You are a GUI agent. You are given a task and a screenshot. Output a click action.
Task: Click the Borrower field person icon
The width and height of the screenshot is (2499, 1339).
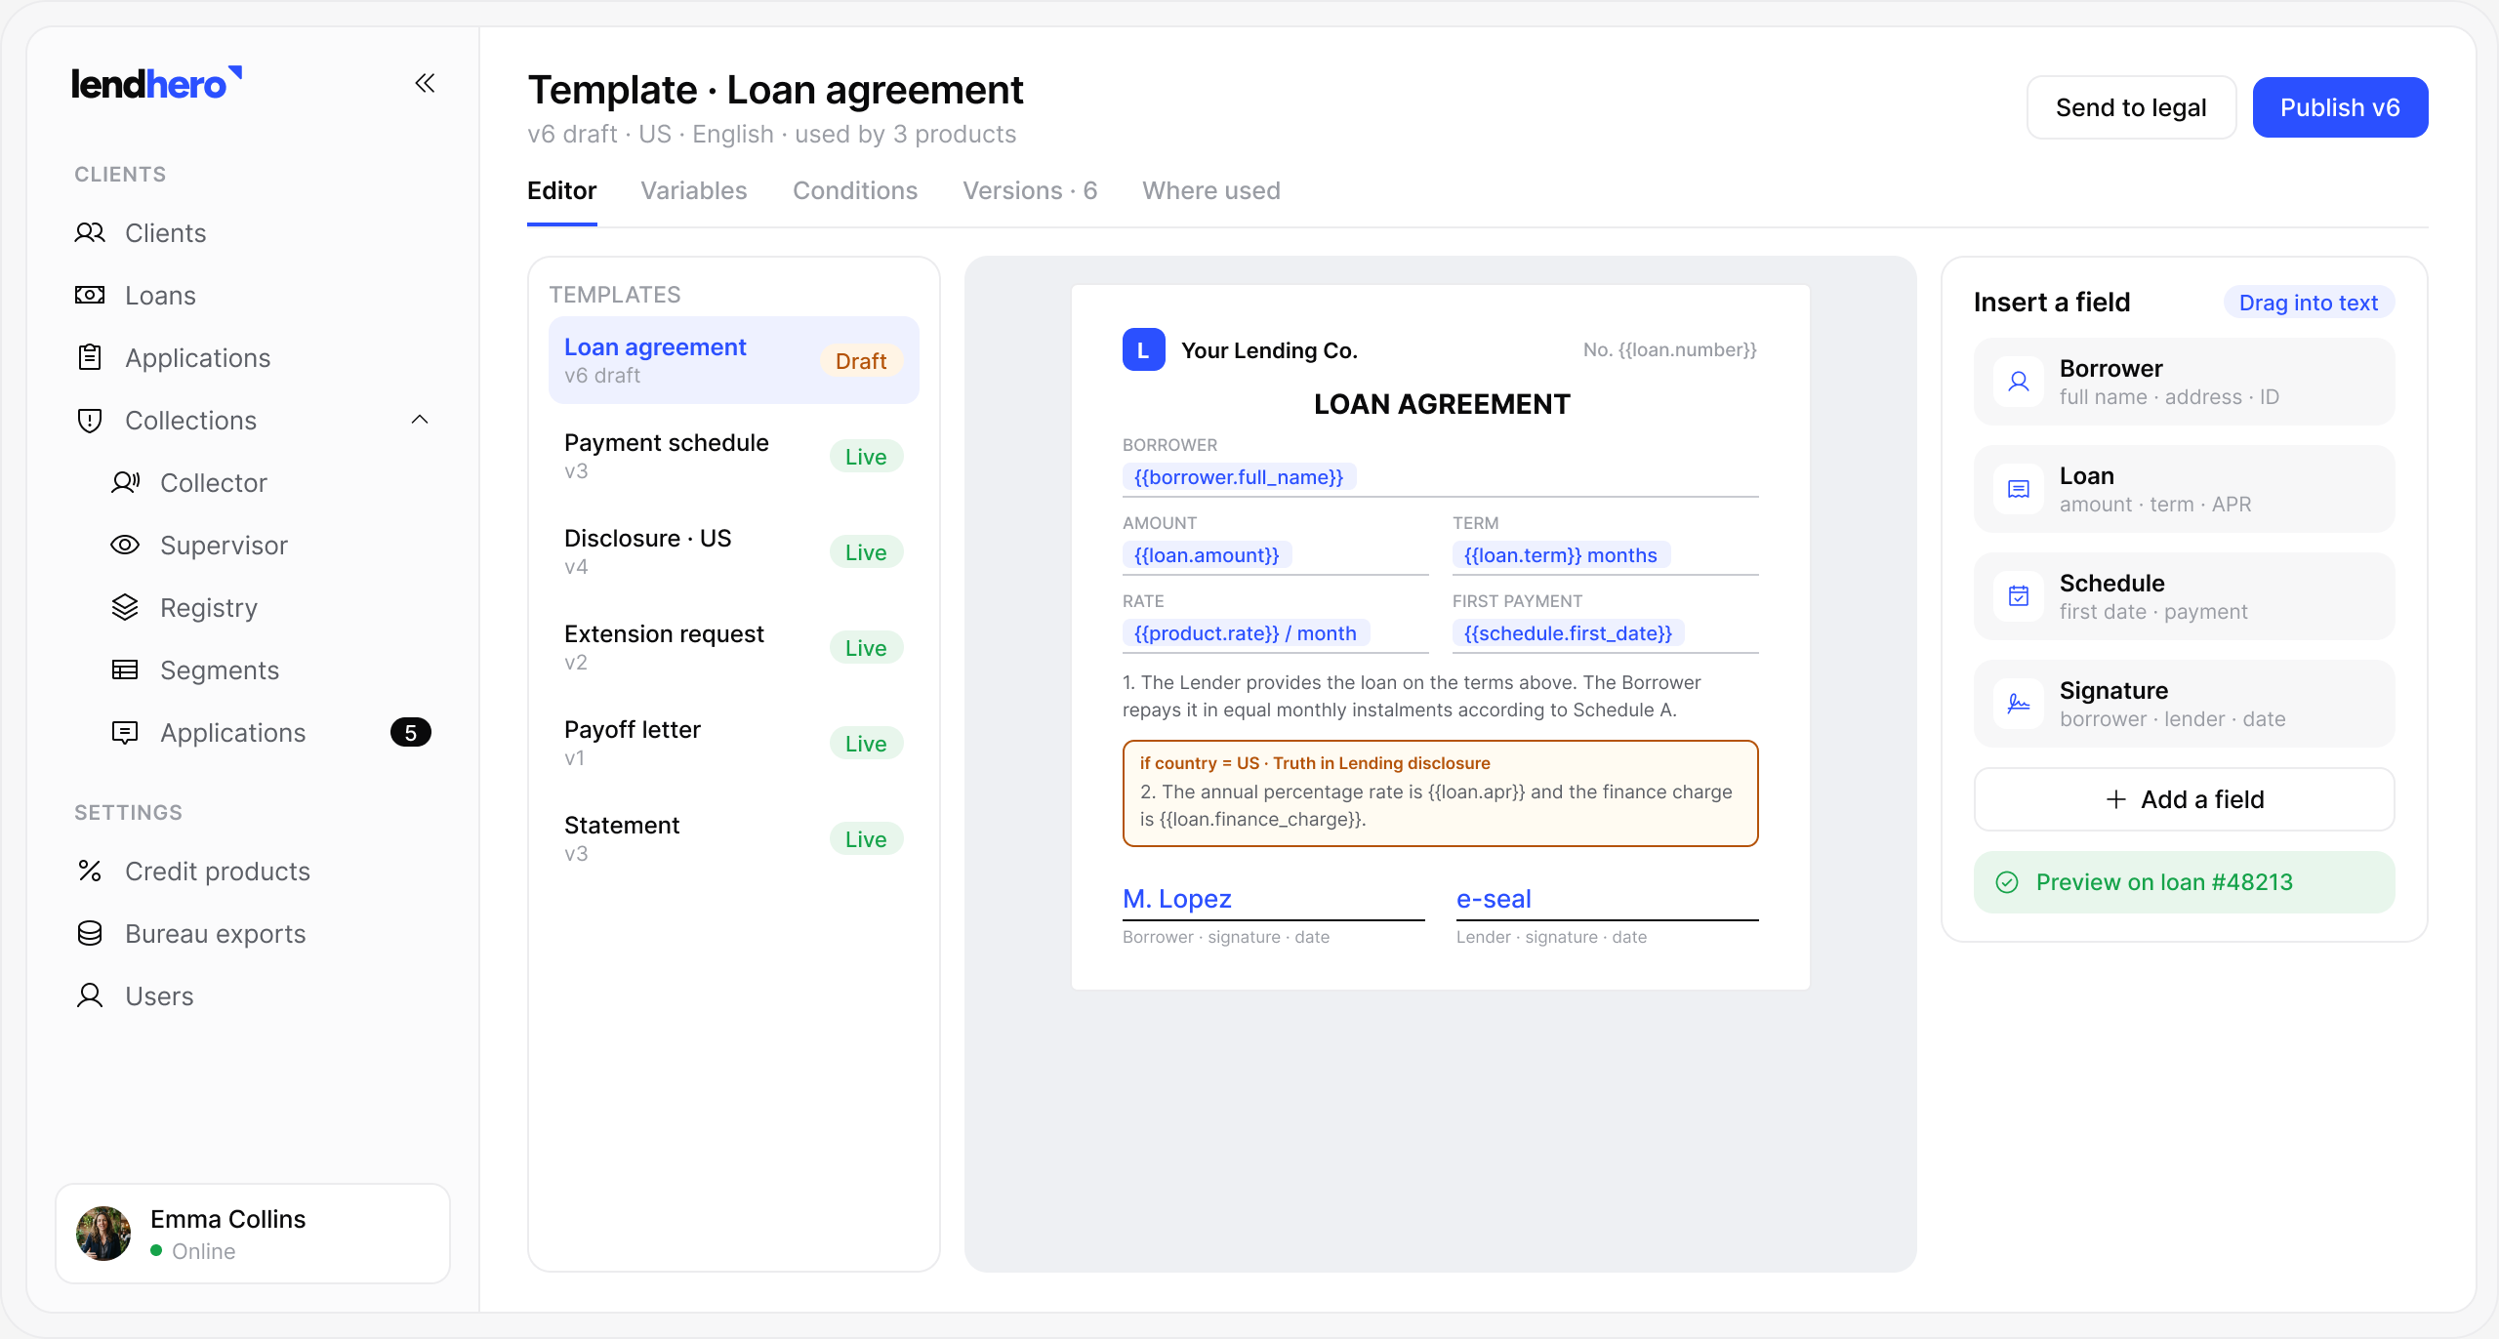(x=2019, y=382)
